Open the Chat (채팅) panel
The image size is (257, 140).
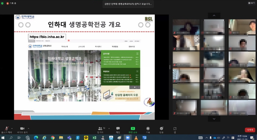[x=118, y=130]
